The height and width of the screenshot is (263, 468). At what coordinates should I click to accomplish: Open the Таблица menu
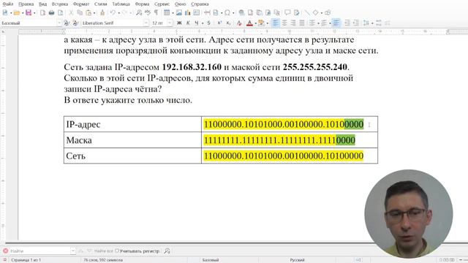[x=121, y=4]
